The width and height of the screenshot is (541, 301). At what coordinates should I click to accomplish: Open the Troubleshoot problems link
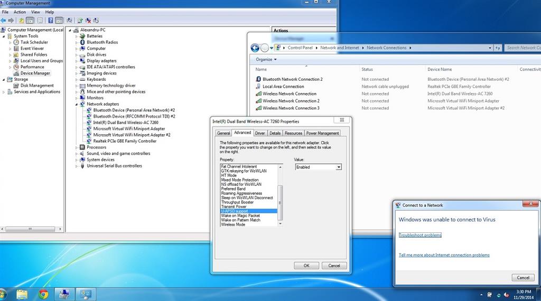coord(420,235)
